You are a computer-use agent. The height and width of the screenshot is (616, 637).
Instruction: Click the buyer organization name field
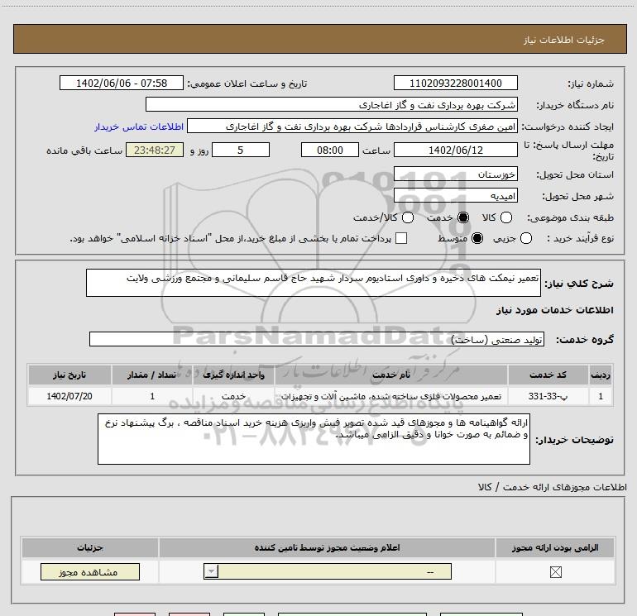point(332,105)
